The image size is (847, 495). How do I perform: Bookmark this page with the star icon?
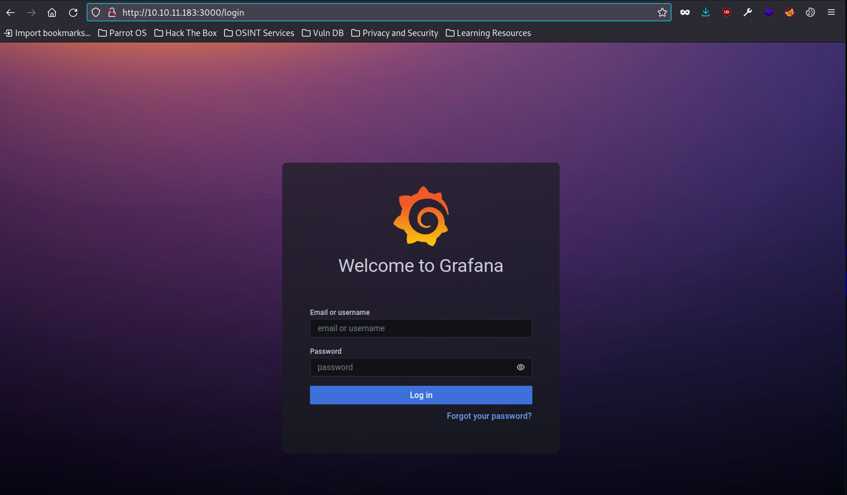(x=662, y=12)
